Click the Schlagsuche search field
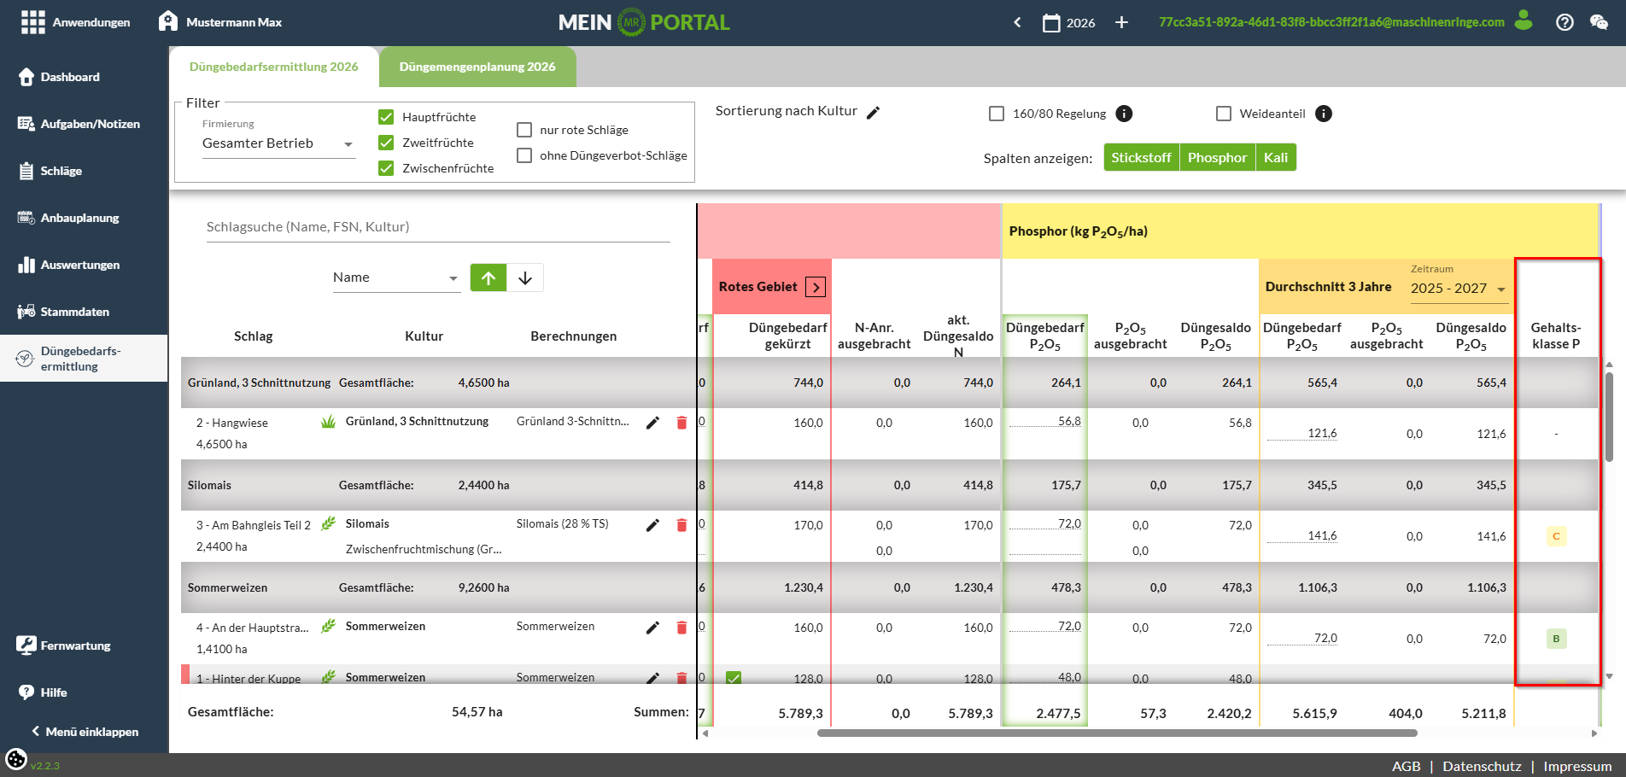This screenshot has width=1626, height=777. (438, 227)
